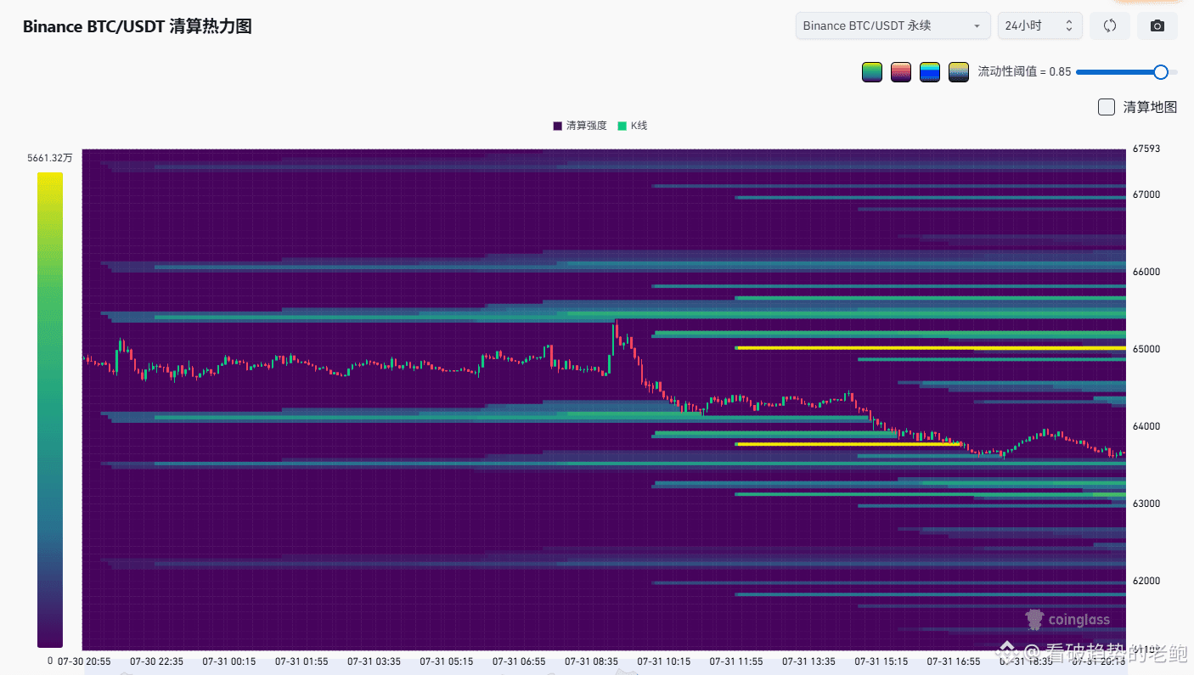Screen dimensions: 1194x675
Task: Click the 07-31 00:15 time axis label
Action: tap(229, 661)
